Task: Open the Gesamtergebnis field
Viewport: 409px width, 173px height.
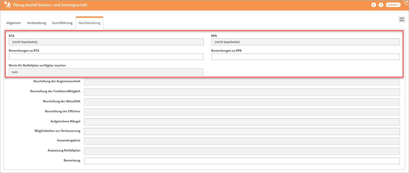Action: 242,141
